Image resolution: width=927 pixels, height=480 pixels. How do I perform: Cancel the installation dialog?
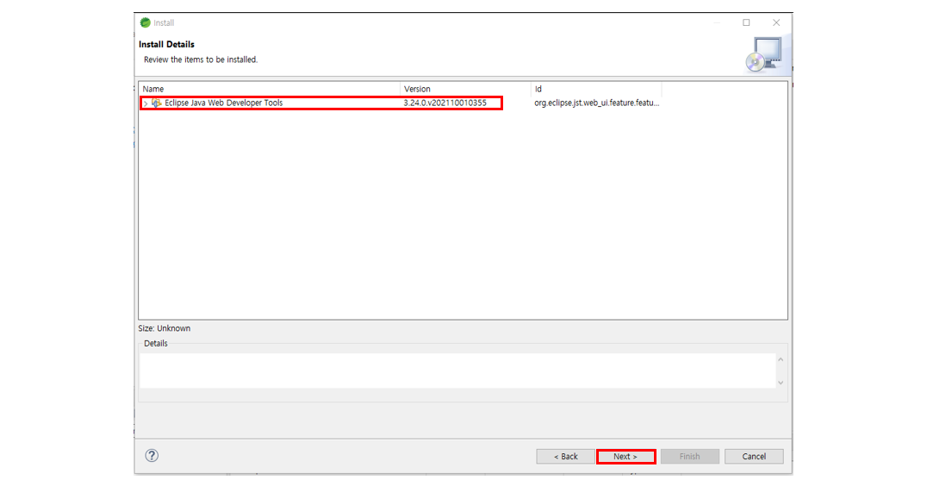click(754, 457)
